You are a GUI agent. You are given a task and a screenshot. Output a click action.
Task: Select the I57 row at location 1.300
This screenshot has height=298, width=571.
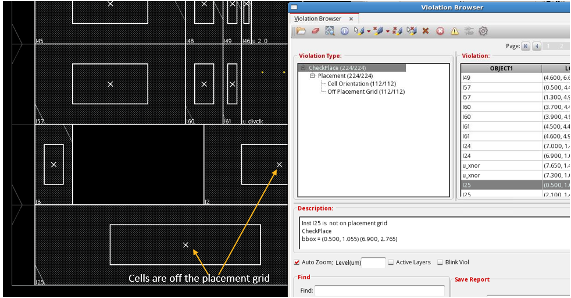[x=515, y=97]
